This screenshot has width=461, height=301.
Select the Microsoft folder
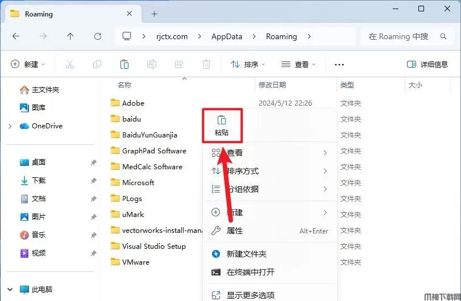pos(132,183)
